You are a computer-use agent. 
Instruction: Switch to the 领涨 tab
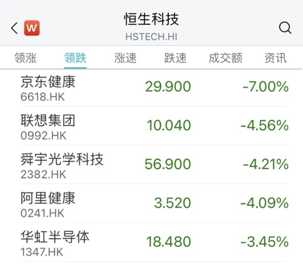click(x=25, y=58)
